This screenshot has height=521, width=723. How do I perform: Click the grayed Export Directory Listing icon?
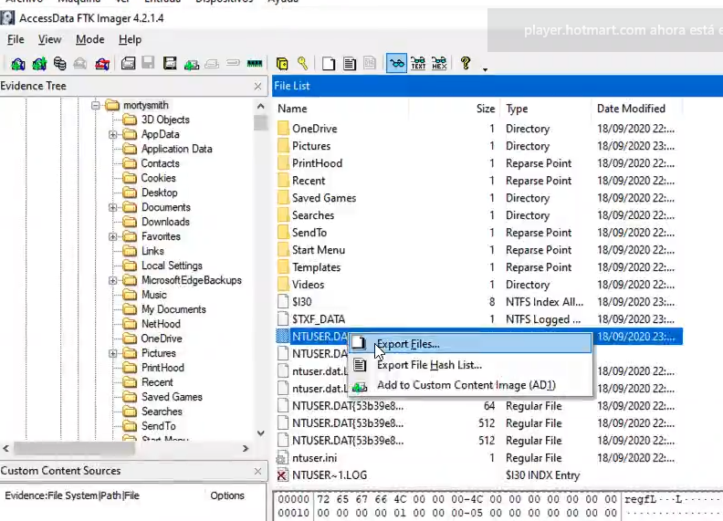coord(370,63)
